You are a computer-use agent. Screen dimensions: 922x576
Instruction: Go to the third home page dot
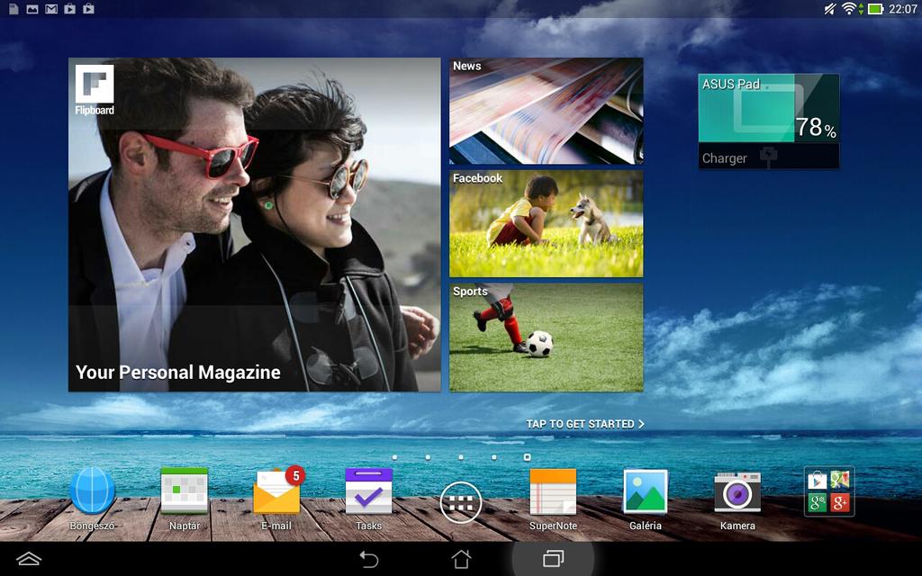tap(461, 456)
